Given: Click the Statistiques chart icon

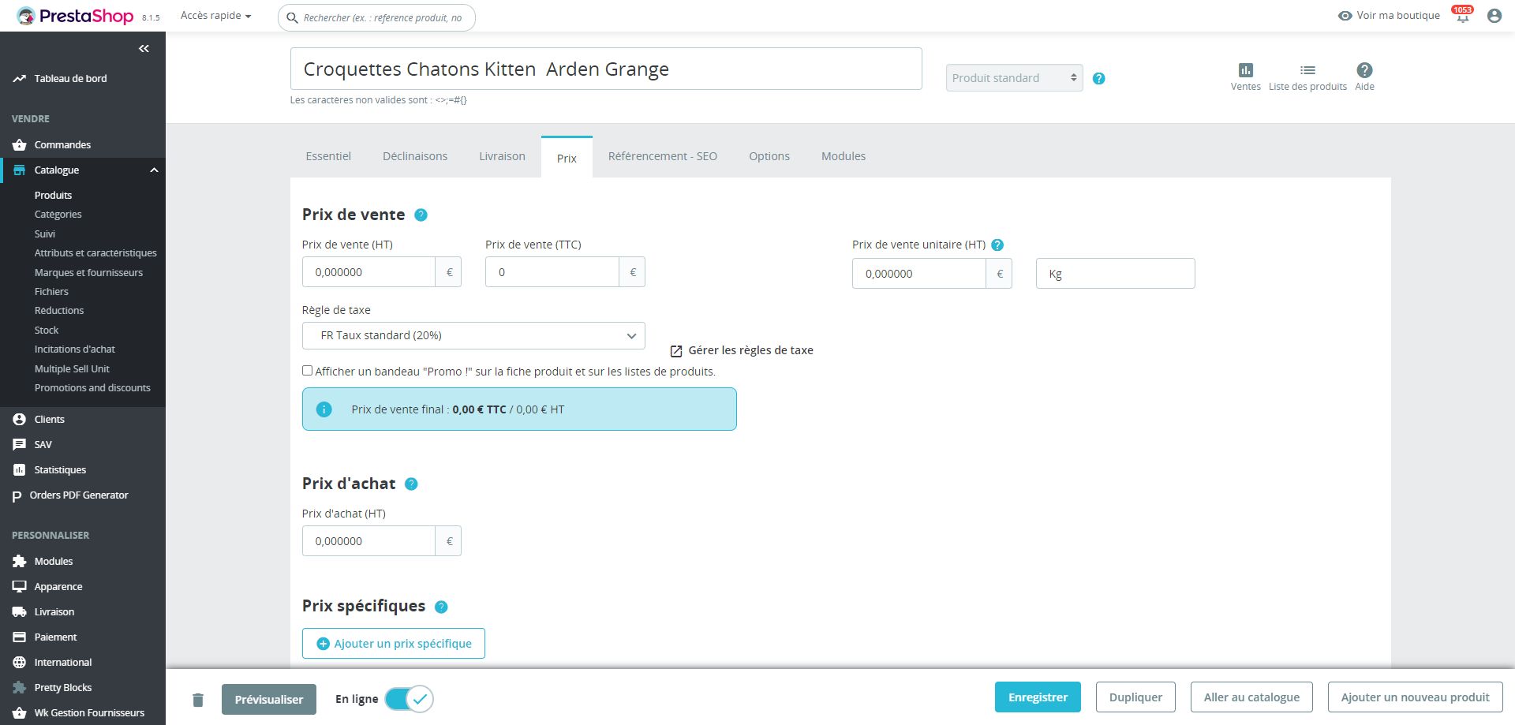Looking at the screenshot, I should tap(20, 470).
